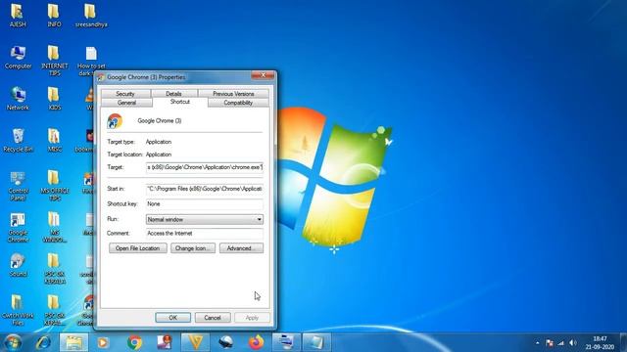This screenshot has height=352, width=627.
Task: Click Cancel in Properties dialog
Action: point(213,318)
